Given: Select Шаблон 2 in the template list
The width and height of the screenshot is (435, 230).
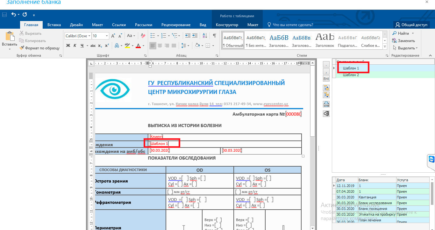Looking at the screenshot, I should point(351,75).
